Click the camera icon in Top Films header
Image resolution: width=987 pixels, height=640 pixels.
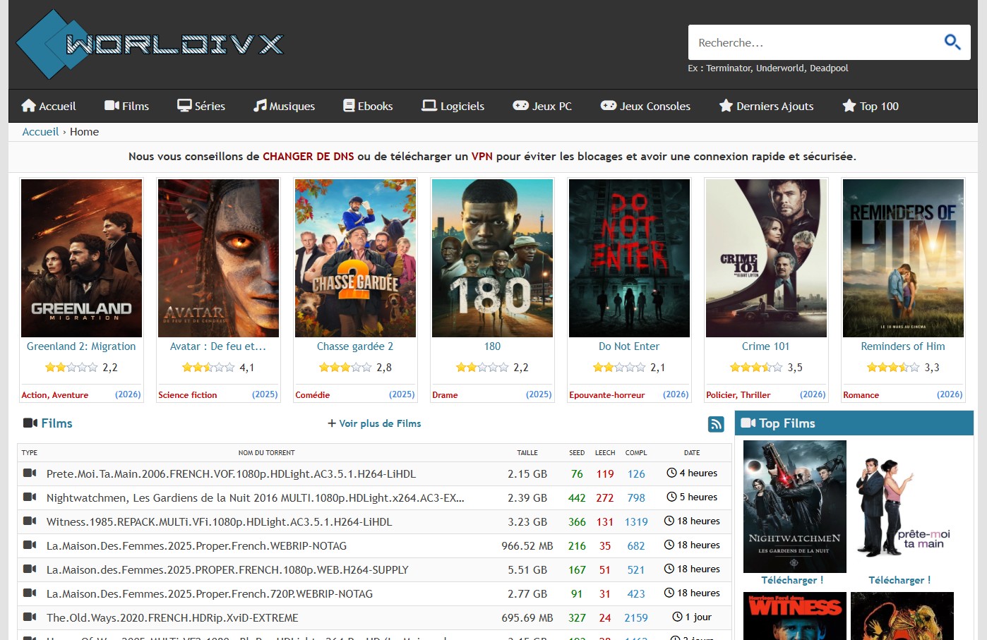point(748,423)
